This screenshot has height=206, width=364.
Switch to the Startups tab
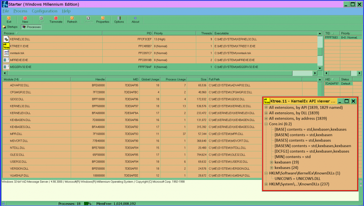pyautogui.click(x=10, y=27)
